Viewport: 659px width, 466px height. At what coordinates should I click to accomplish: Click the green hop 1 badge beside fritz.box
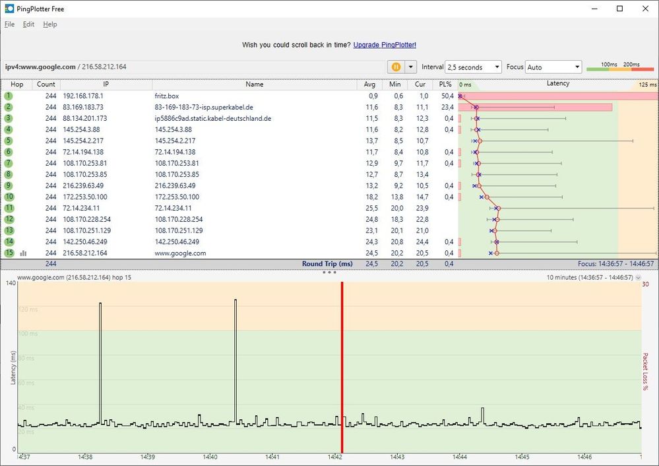point(8,96)
